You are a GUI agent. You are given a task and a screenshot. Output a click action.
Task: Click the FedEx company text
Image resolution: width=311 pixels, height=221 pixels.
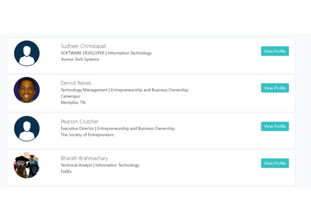[x=66, y=171]
